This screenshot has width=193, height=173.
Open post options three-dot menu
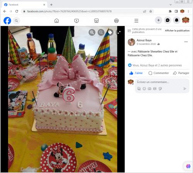point(186,42)
